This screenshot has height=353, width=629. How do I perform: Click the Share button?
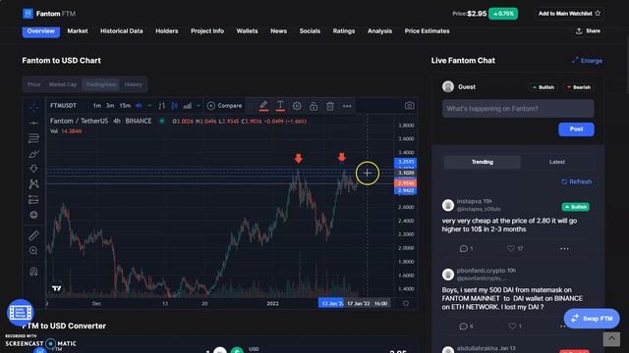tap(588, 31)
